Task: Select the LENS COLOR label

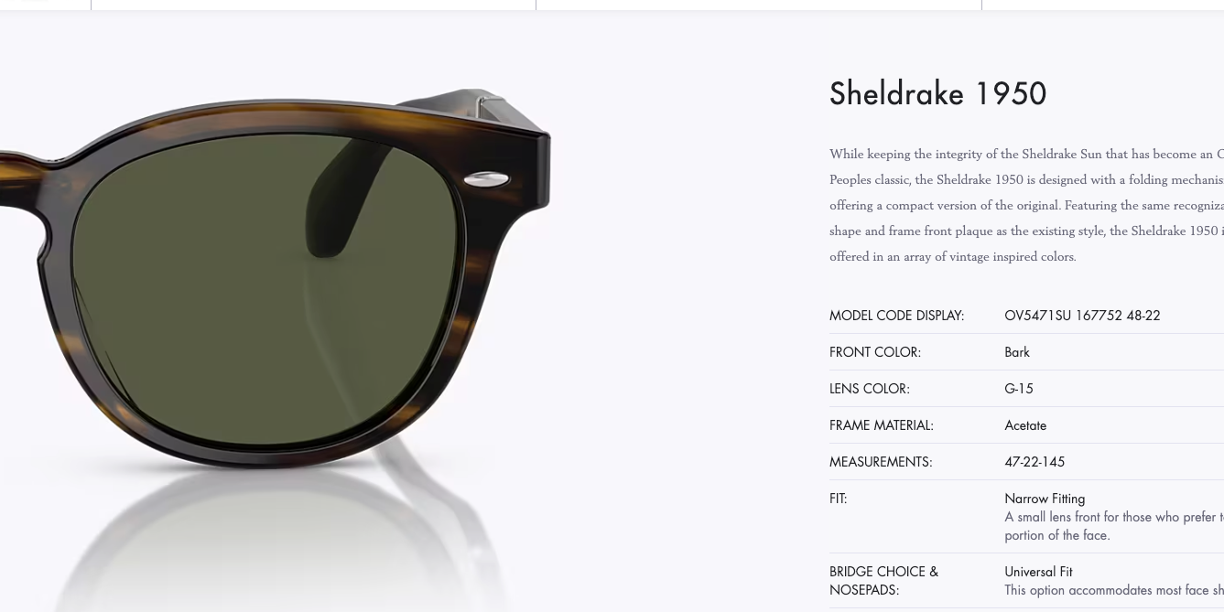Action: (x=870, y=389)
